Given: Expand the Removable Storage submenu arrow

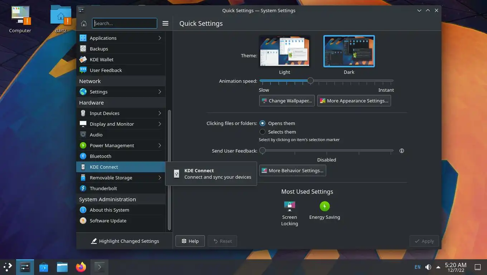Looking at the screenshot, I should pyautogui.click(x=160, y=178).
